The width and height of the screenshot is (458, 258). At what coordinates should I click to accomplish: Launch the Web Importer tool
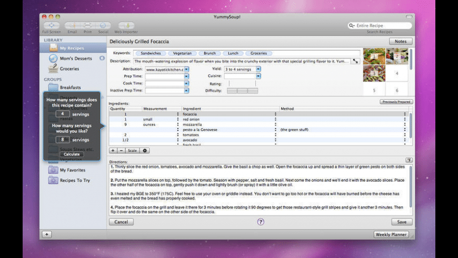click(x=126, y=25)
